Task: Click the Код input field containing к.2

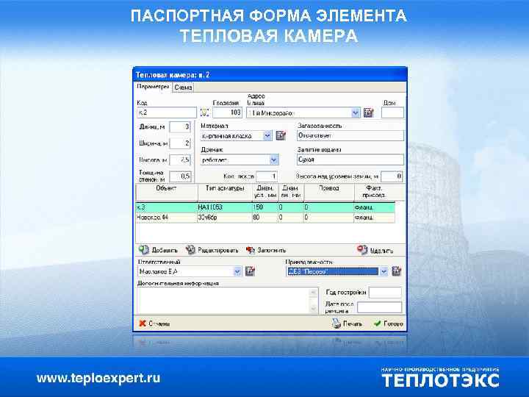Action: (167, 112)
